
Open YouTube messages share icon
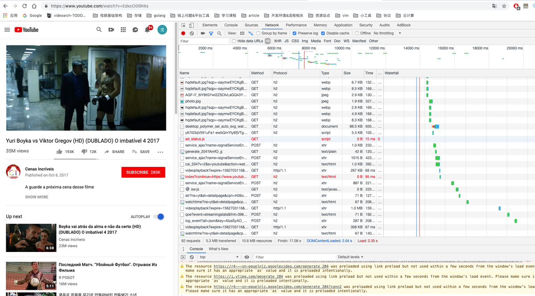point(136,30)
